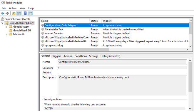194x111 pixels.
Task: Click the Back arrow toolbar icon
Action: (x=3, y=13)
